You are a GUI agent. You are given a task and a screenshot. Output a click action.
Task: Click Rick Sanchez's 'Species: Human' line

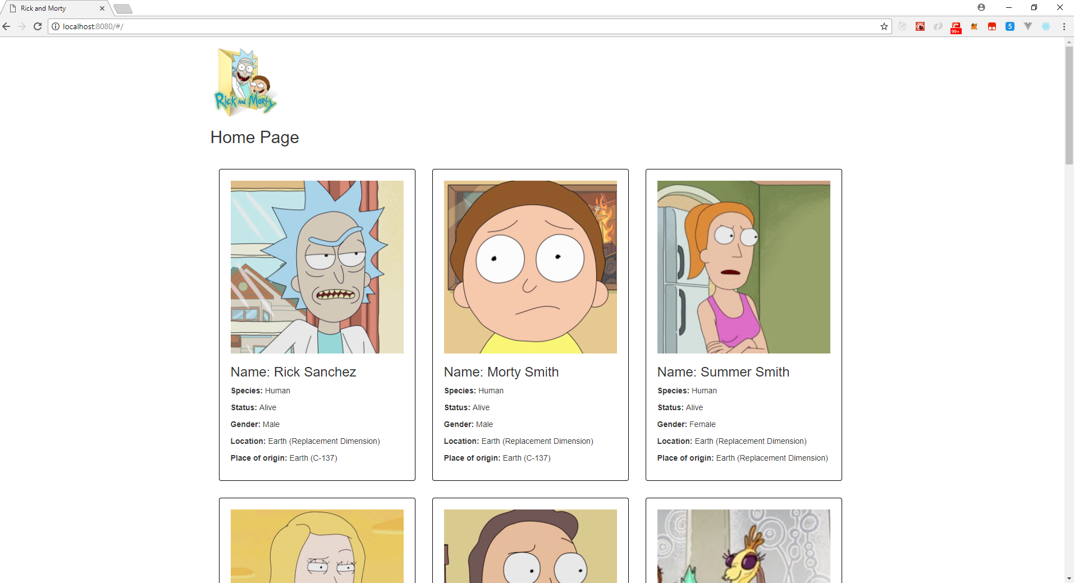coord(260,391)
